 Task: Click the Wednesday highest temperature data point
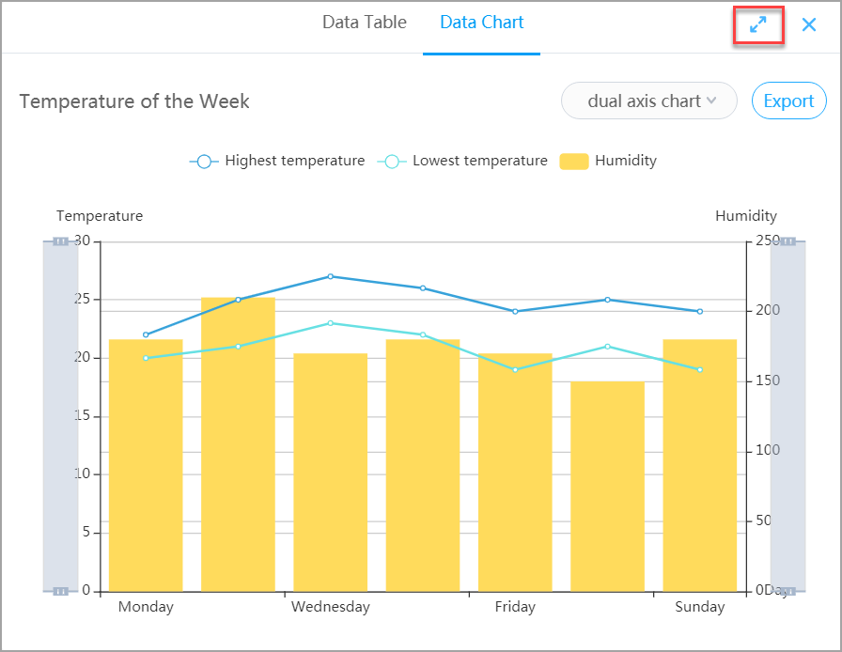(x=331, y=276)
